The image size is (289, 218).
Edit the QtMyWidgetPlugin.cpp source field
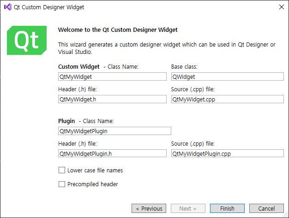click(x=228, y=153)
